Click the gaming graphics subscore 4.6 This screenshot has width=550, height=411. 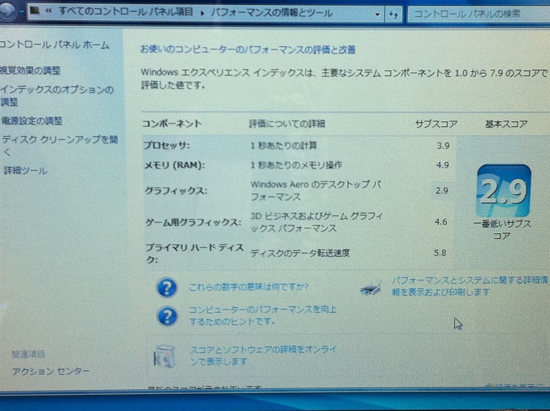point(440,222)
